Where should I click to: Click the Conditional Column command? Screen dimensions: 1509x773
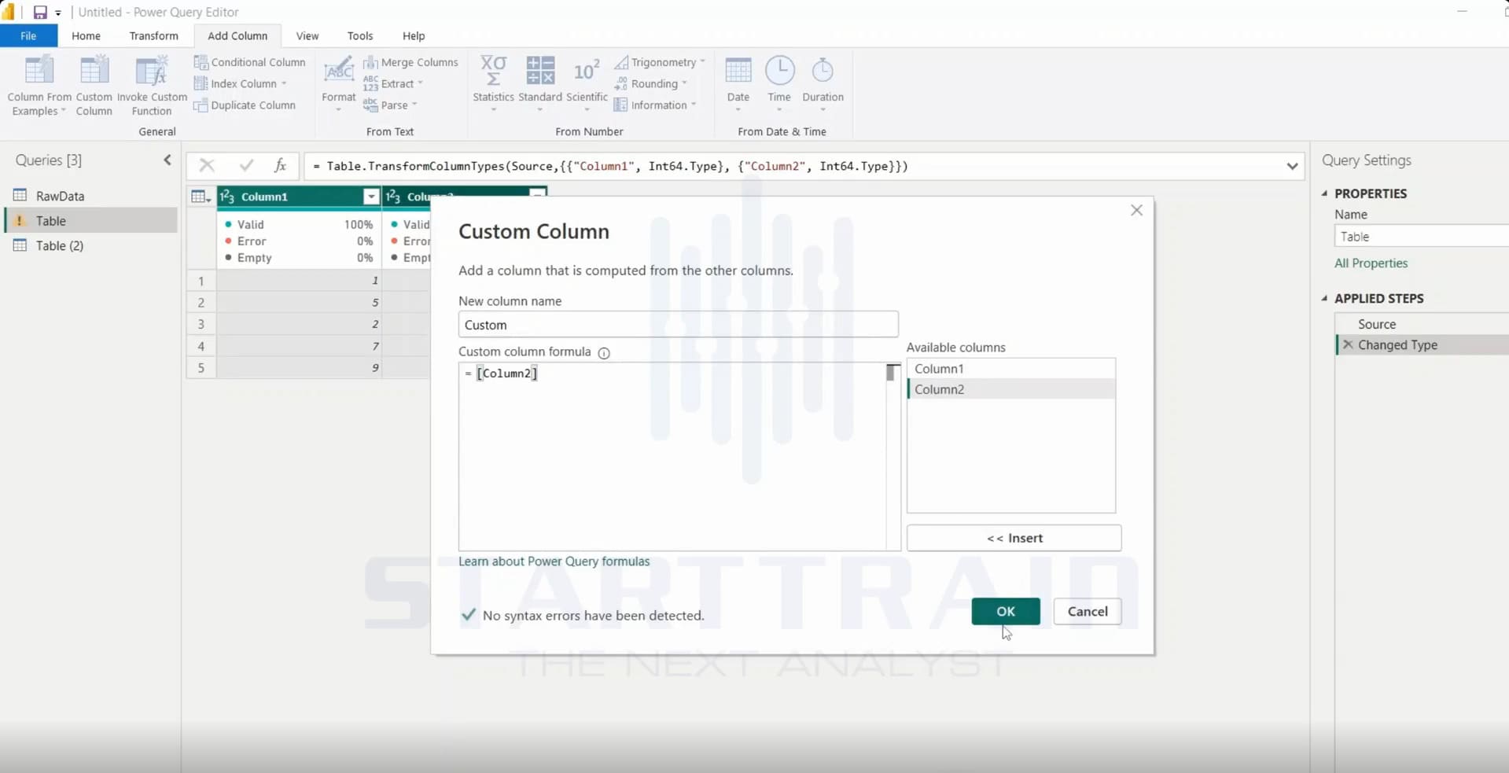pos(250,62)
